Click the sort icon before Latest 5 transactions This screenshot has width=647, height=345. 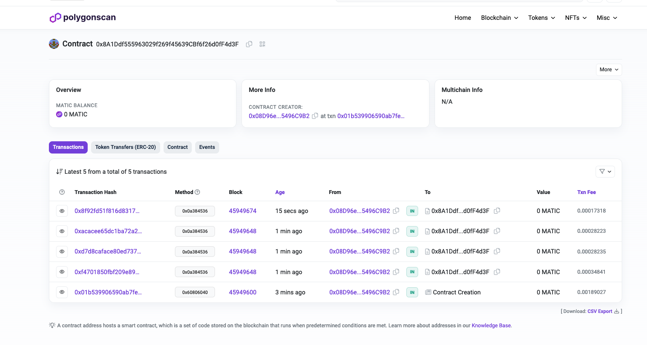tap(59, 172)
